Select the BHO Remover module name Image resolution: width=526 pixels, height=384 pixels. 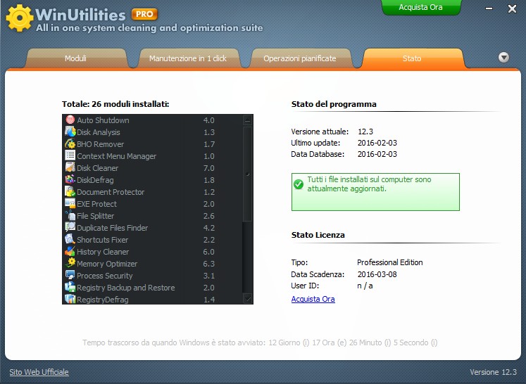coord(100,144)
